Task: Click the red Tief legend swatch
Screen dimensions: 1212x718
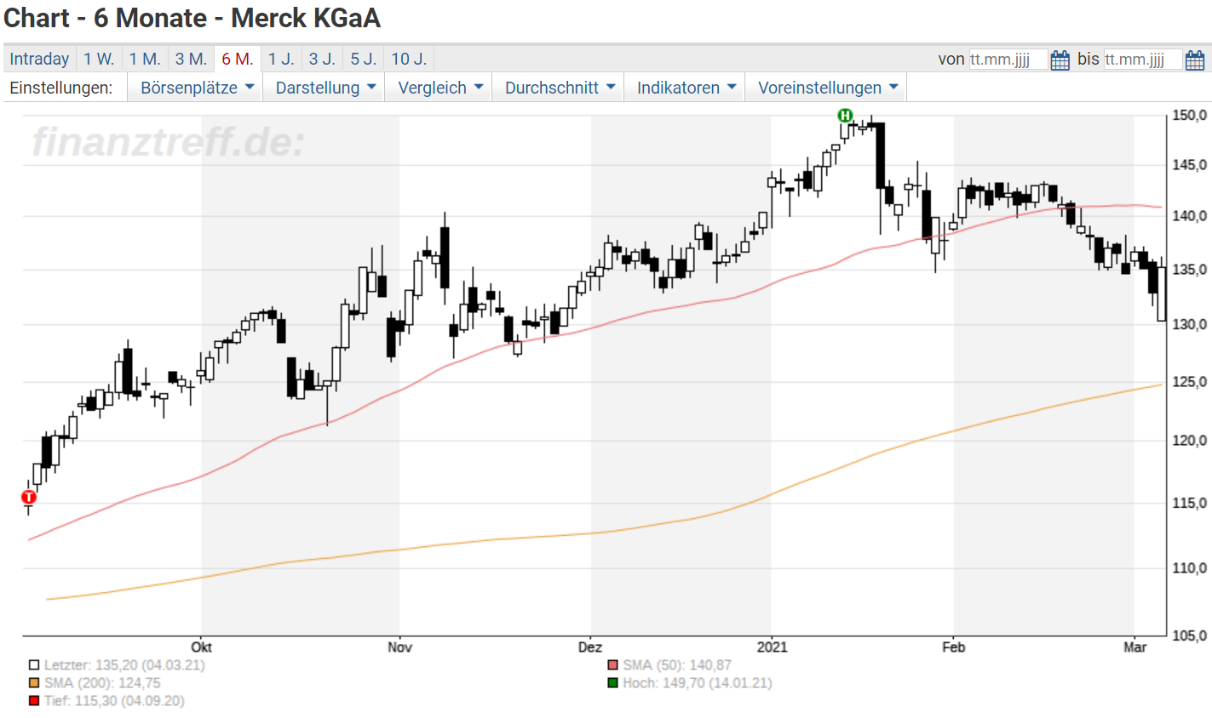Action: click(34, 701)
